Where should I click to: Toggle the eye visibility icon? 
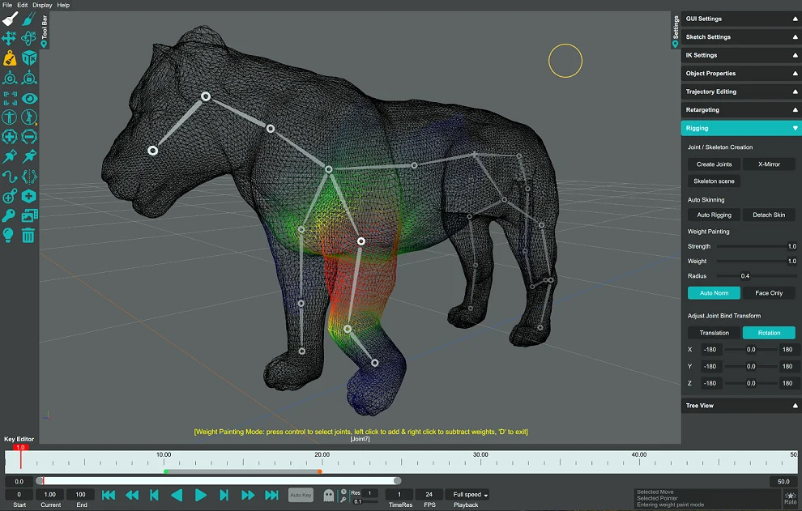(x=29, y=98)
